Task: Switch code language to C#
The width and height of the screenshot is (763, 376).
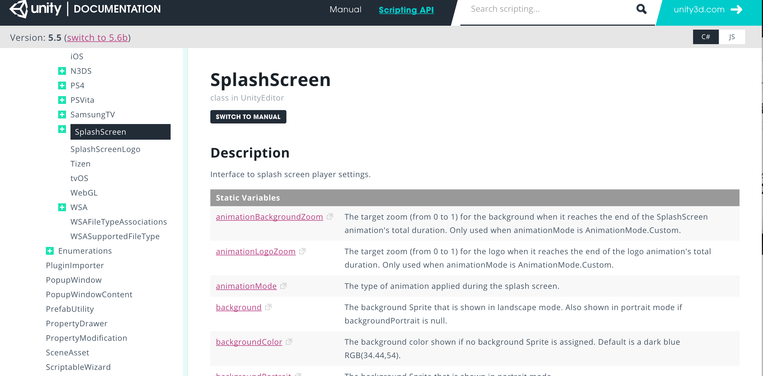Action: coord(706,37)
